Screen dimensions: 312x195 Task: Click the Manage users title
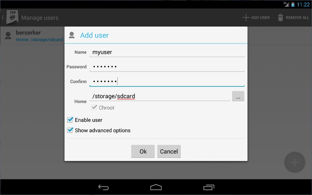40,18
